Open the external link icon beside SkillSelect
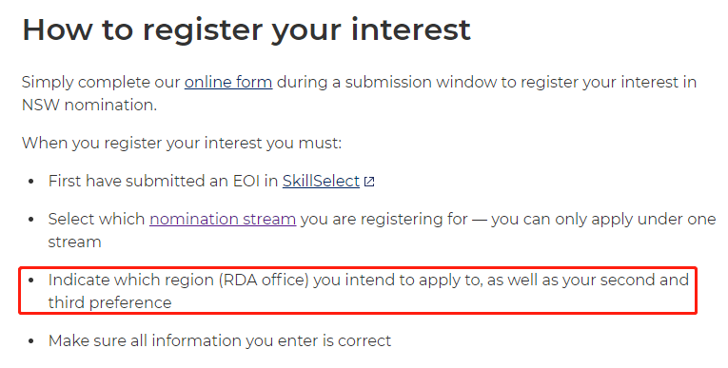 [369, 182]
